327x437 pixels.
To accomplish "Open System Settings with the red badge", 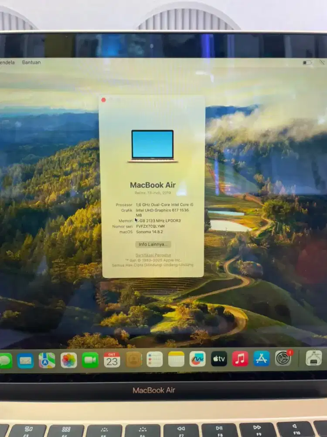I will click(283, 358).
